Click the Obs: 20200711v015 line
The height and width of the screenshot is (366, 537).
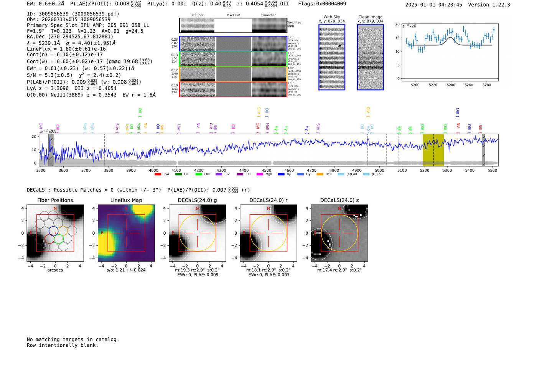(x=69, y=20)
